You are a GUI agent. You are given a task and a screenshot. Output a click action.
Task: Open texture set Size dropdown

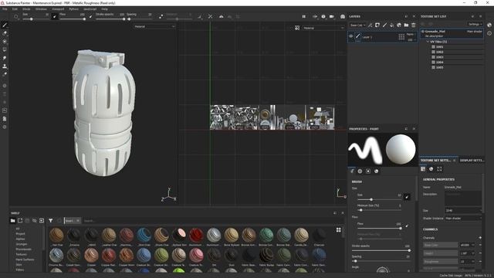(x=463, y=210)
